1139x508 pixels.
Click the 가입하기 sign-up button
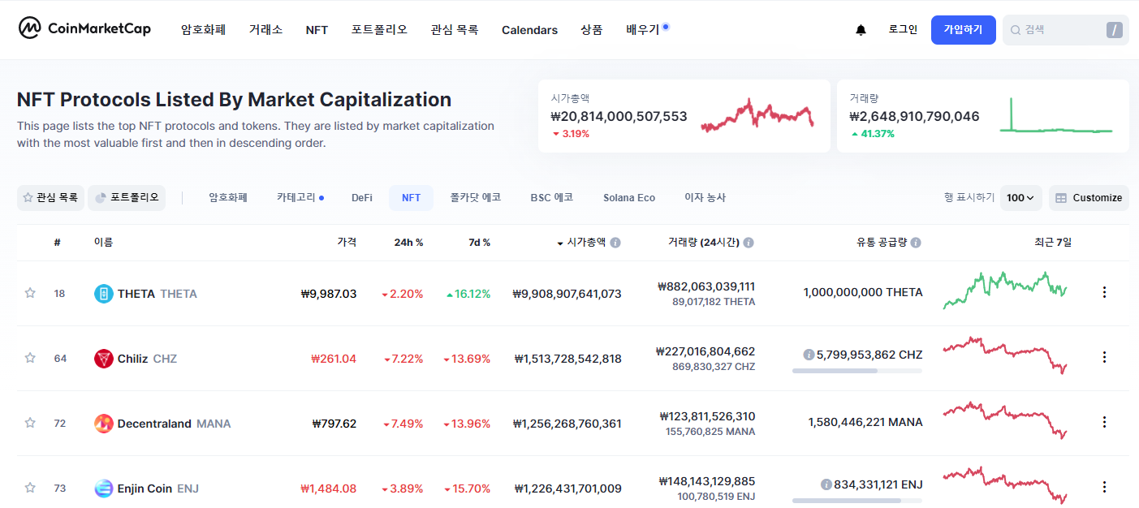click(x=963, y=30)
